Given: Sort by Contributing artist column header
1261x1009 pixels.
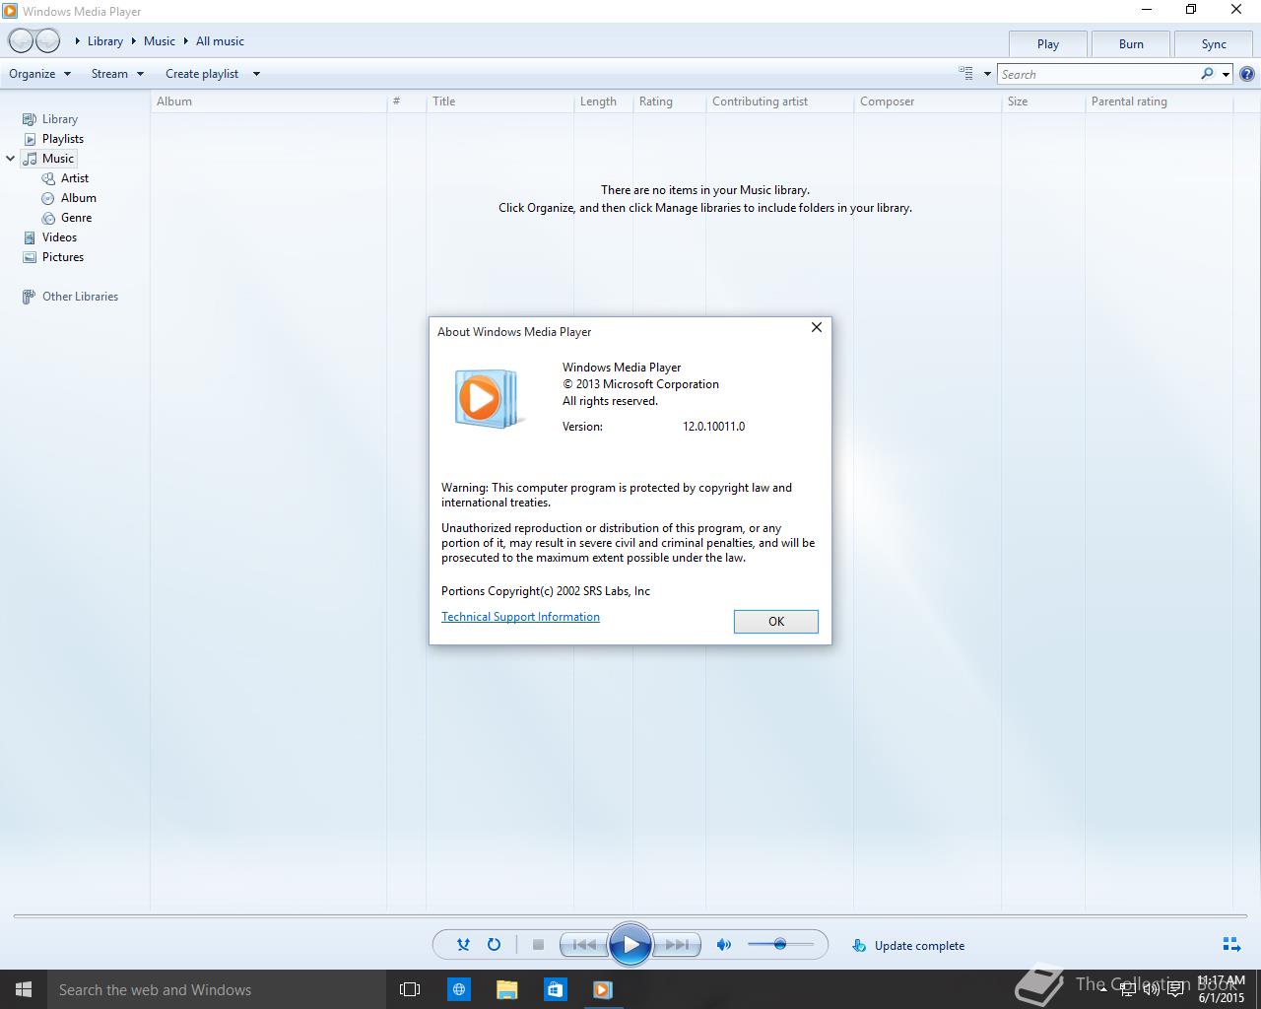Looking at the screenshot, I should point(779,101).
